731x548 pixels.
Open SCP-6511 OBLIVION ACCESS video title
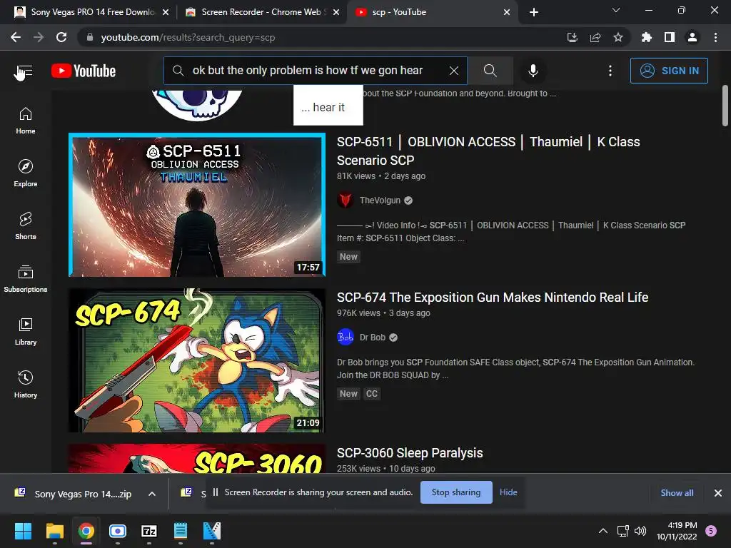488,151
